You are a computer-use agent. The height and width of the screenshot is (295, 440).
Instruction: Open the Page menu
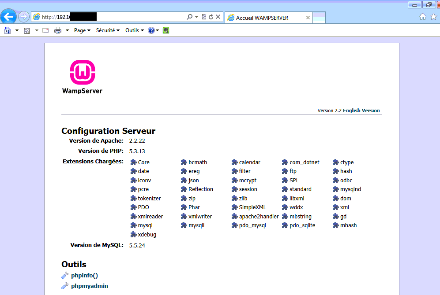tap(82, 30)
